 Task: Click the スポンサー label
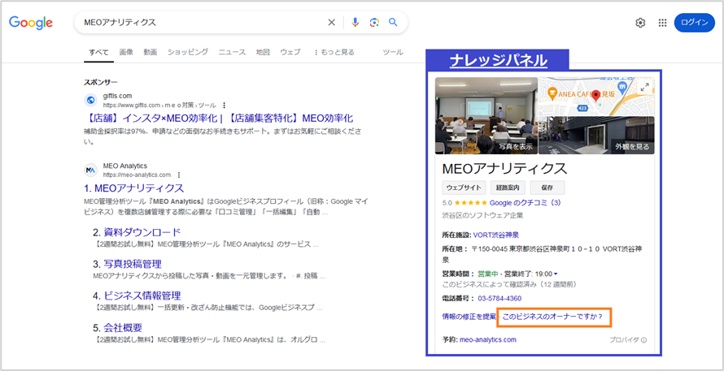(x=101, y=82)
